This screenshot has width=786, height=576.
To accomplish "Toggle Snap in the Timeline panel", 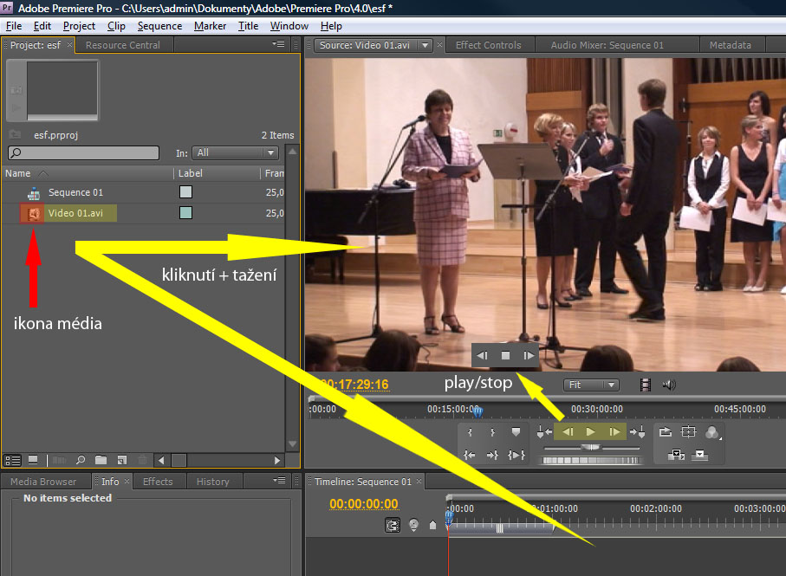I will pos(393,525).
